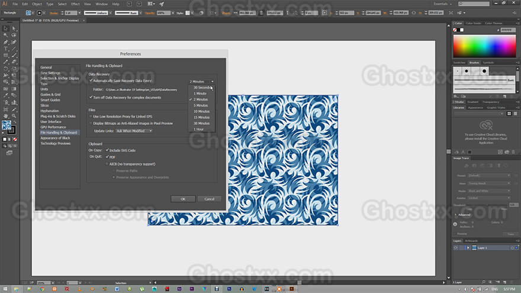
Task: Open the Windows Start button
Action: click(5, 289)
